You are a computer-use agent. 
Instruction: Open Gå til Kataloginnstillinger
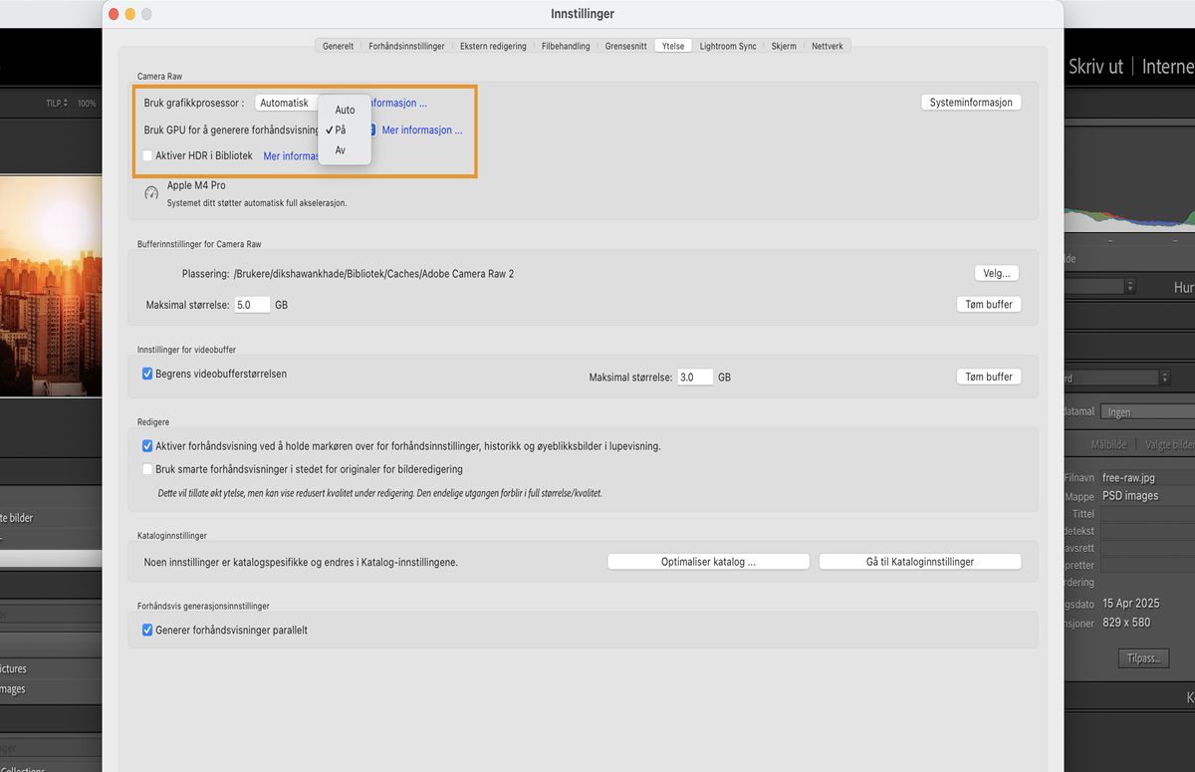click(919, 561)
